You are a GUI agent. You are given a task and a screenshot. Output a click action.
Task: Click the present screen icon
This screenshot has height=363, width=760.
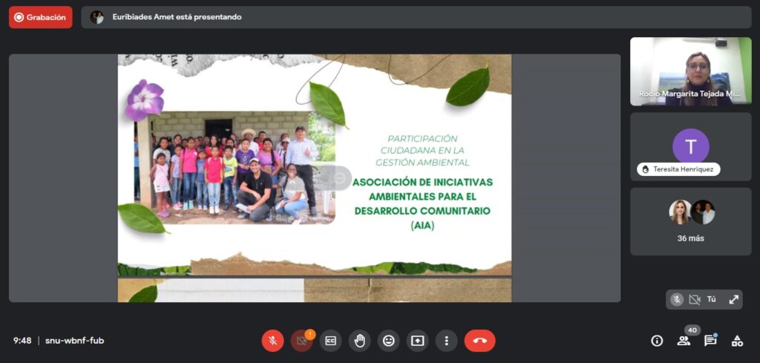tap(417, 341)
